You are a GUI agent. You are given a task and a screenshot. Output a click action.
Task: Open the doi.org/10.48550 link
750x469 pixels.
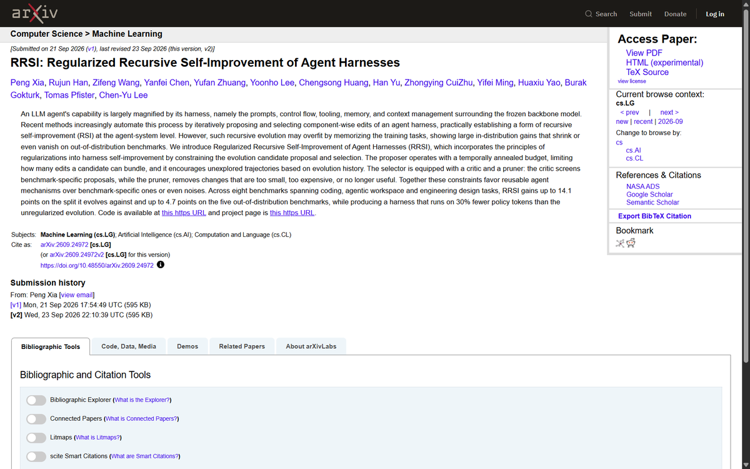tap(97, 265)
